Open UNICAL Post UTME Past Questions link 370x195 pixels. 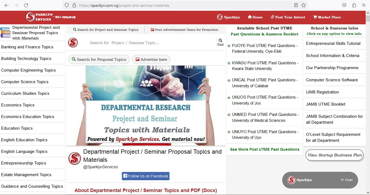click(x=265, y=83)
